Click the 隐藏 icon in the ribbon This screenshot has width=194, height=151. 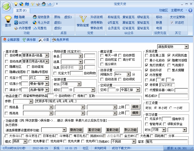pos(16,17)
